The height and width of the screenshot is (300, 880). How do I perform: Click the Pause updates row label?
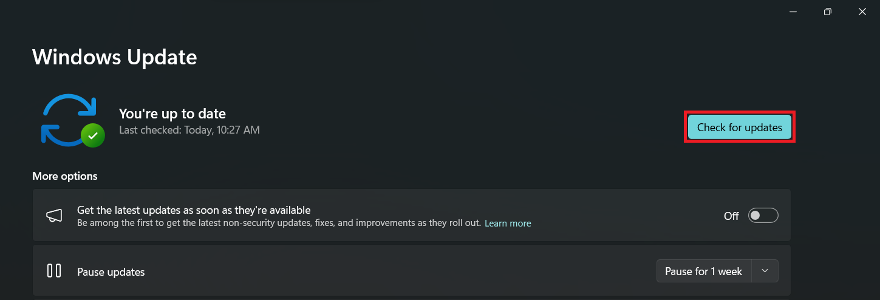[111, 272]
